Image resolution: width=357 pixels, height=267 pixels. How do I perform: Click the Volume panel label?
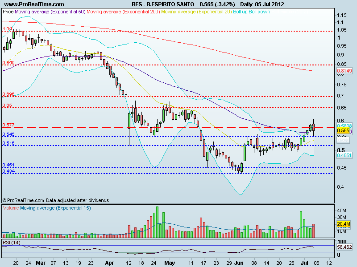[11, 208]
